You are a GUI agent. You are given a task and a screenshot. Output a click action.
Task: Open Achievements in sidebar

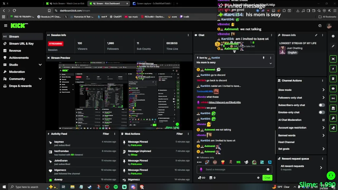[x=22, y=58]
